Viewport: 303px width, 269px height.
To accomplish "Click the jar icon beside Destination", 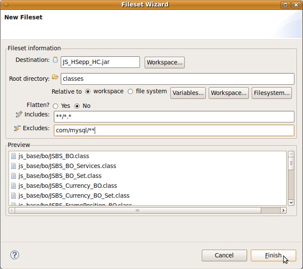I will tap(55, 60).
